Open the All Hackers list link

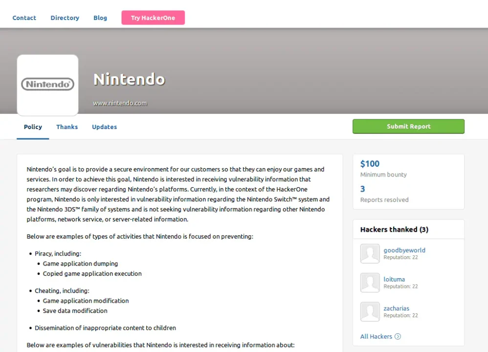click(x=376, y=336)
